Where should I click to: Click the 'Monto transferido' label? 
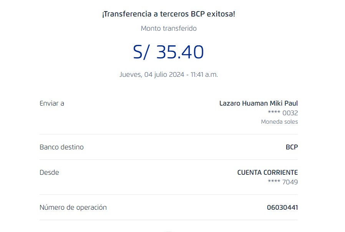coord(168,28)
